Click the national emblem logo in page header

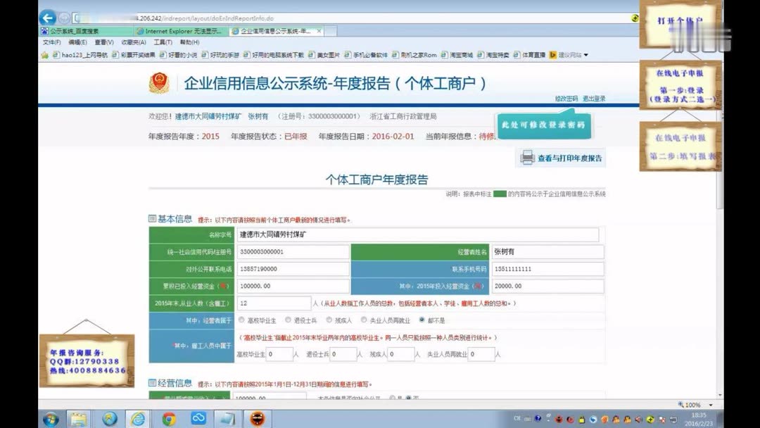160,83
